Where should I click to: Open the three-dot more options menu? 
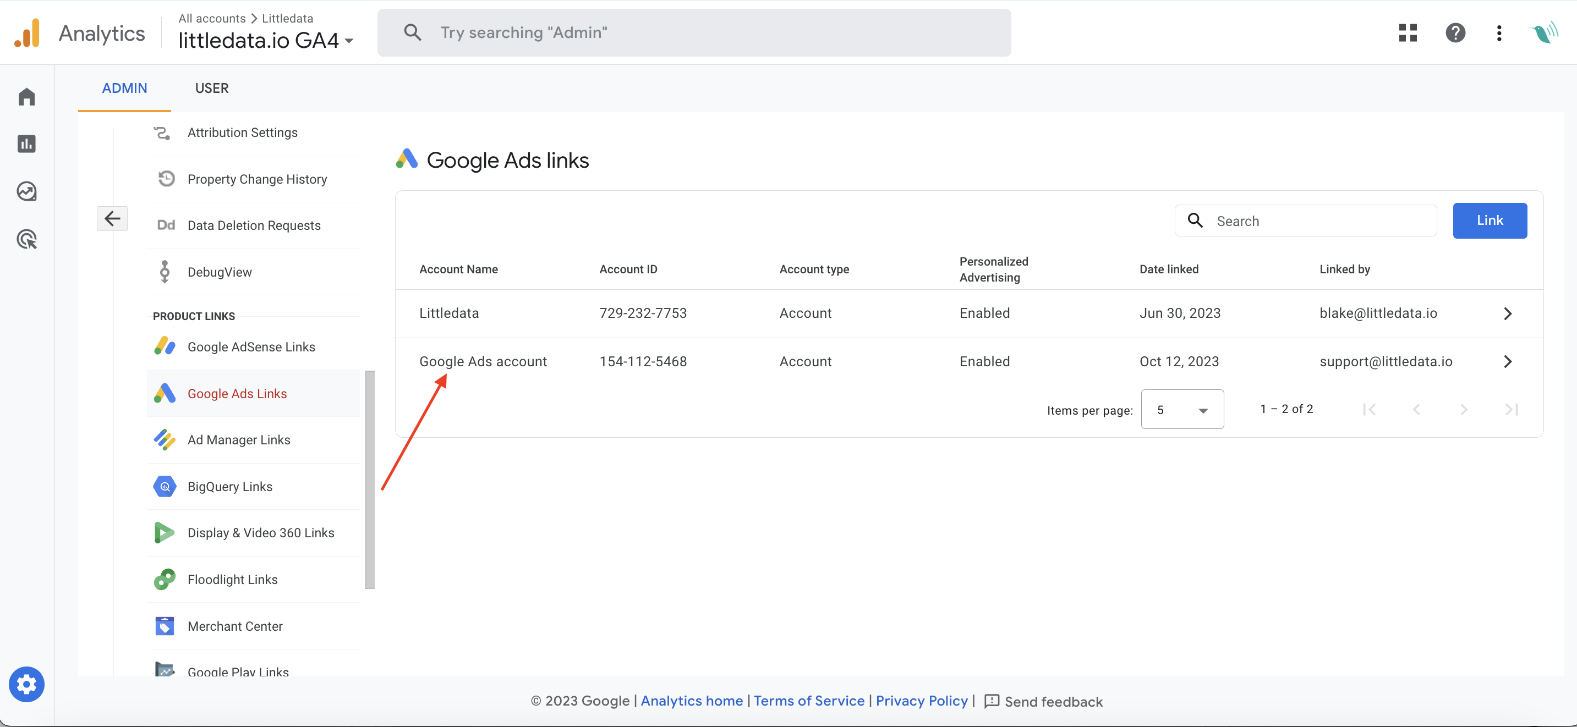(1499, 32)
